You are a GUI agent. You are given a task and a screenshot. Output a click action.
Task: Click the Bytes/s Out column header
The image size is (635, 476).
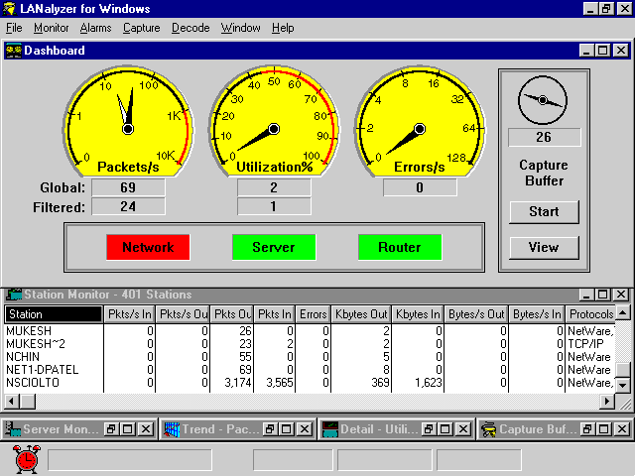[x=476, y=314]
